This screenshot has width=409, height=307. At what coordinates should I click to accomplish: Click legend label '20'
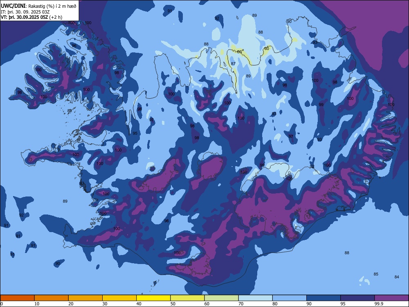(71, 304)
